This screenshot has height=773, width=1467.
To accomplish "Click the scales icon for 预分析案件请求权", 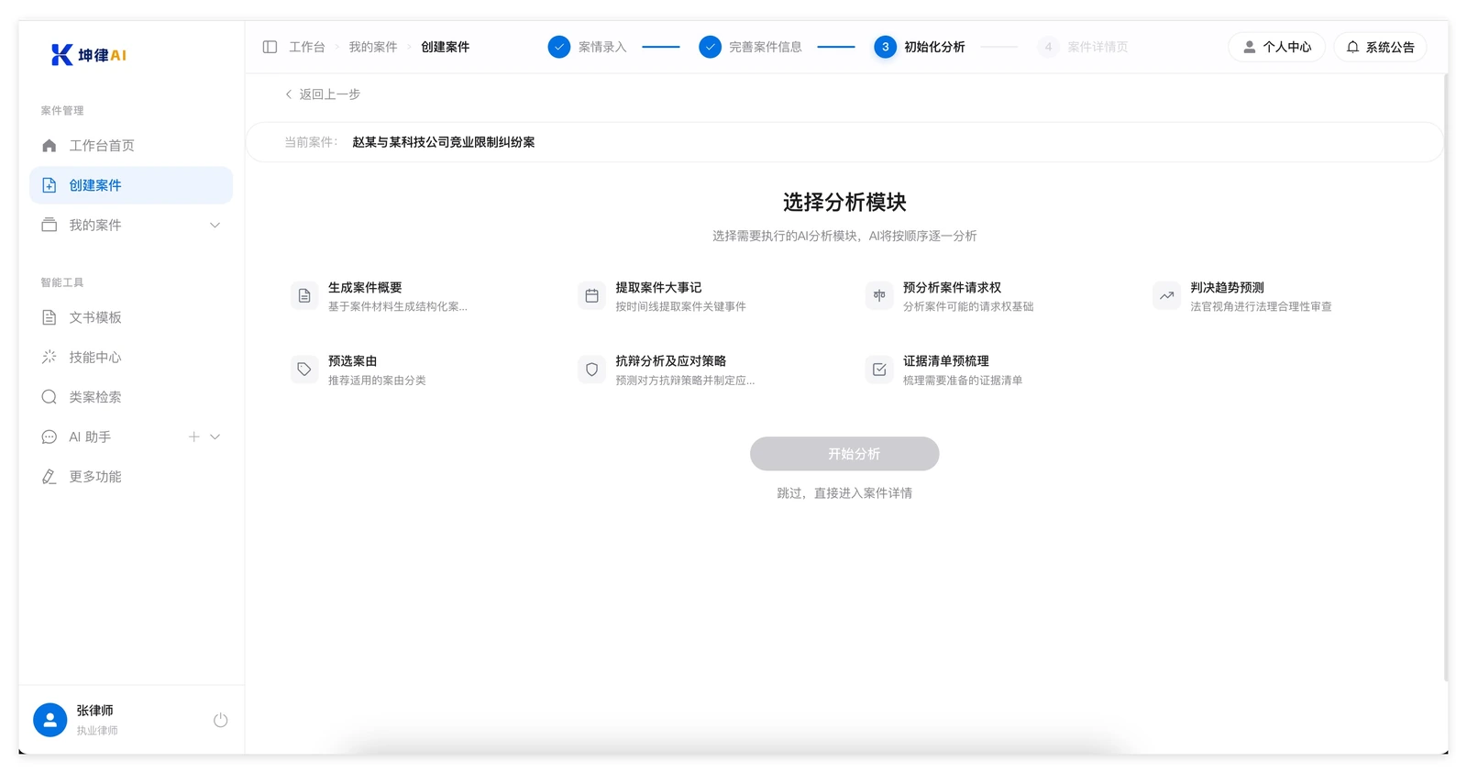I will (879, 296).
